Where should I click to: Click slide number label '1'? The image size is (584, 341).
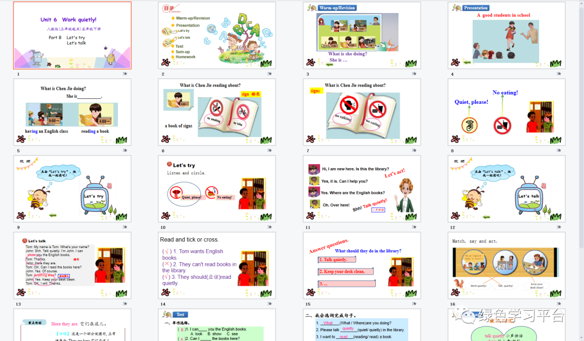point(18,74)
